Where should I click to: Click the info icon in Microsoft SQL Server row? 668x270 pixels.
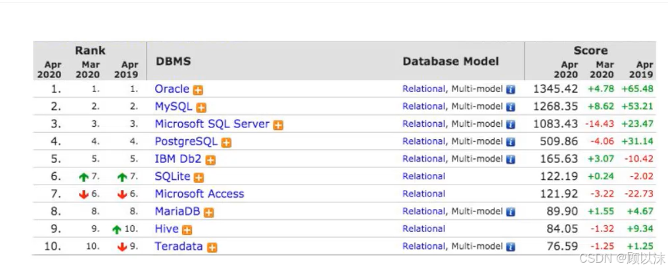point(510,125)
